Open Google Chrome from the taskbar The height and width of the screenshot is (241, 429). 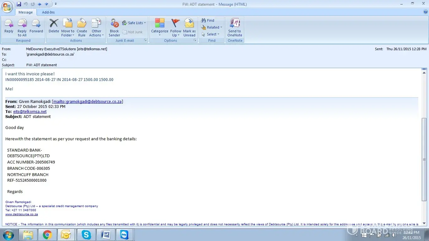(47, 235)
